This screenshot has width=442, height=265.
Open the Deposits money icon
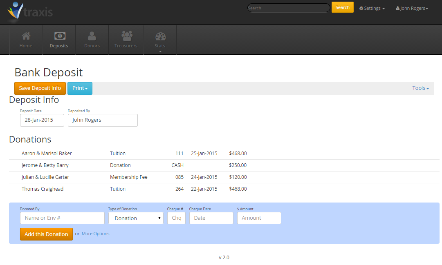coord(60,36)
